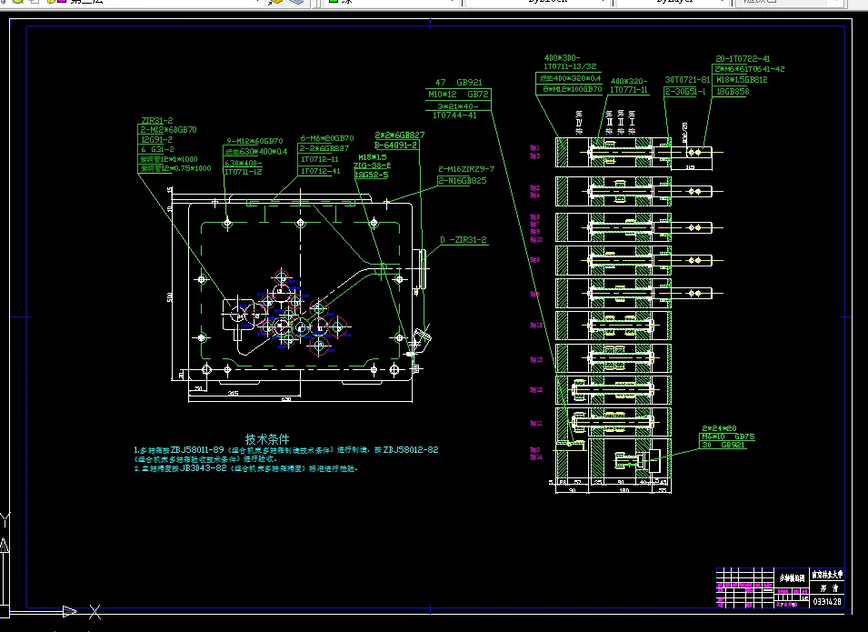The width and height of the screenshot is (868, 632).
Task: Select the 180 dimension under the section view
Action: click(624, 490)
